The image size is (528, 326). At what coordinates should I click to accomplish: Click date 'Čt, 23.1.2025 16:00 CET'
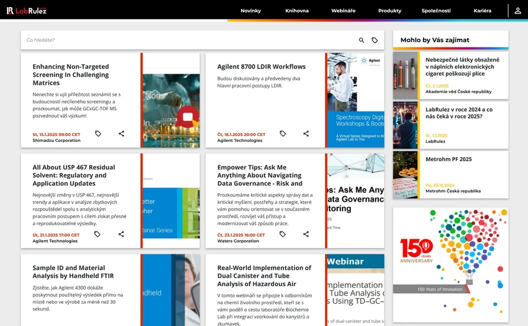tap(241, 235)
